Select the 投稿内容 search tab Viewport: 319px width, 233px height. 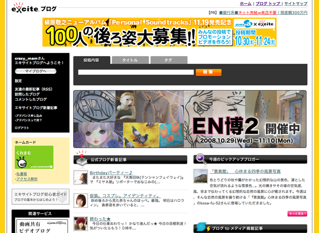click(x=91, y=60)
